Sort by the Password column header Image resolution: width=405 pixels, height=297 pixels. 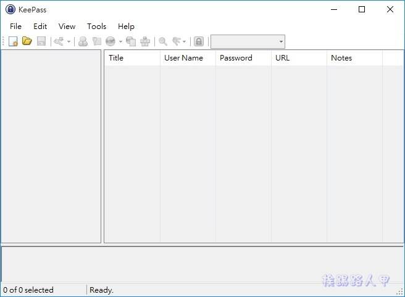click(243, 58)
